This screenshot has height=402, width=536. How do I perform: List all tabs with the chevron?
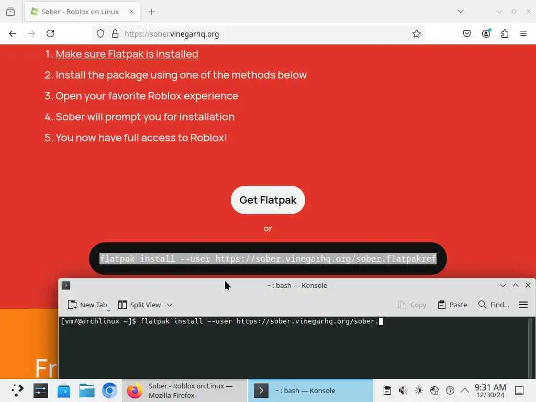click(x=461, y=12)
